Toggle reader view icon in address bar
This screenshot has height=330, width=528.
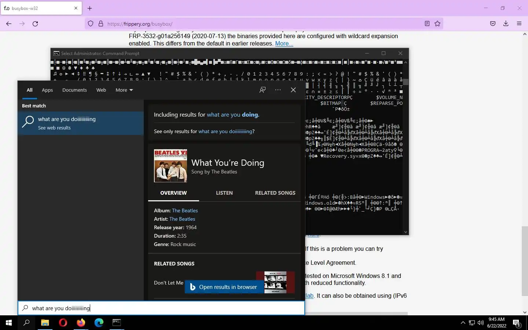click(427, 24)
